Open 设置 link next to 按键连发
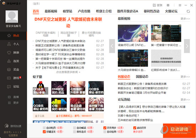Viewport: 196px width, 138px height. tap(60, 132)
